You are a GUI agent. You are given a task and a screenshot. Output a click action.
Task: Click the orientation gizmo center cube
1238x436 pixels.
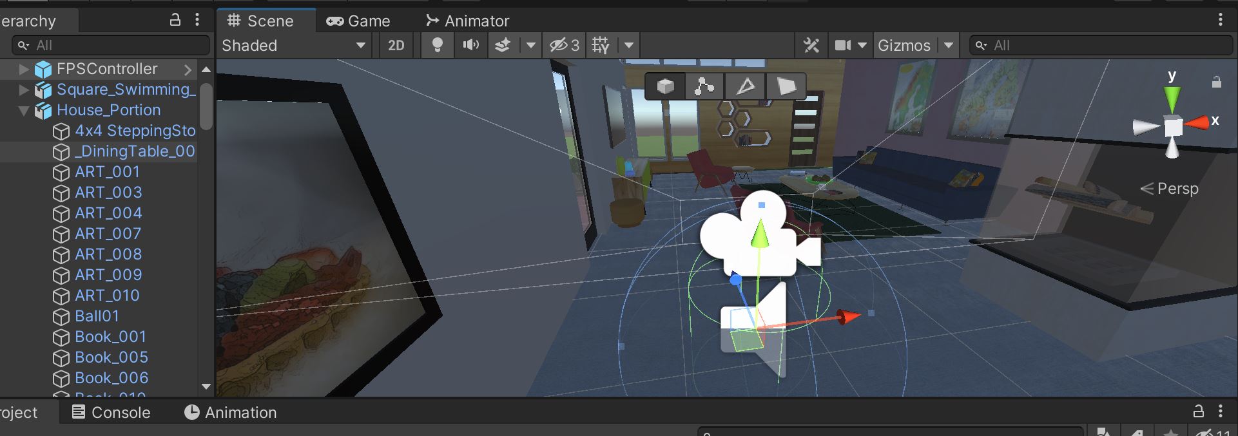point(1173,126)
